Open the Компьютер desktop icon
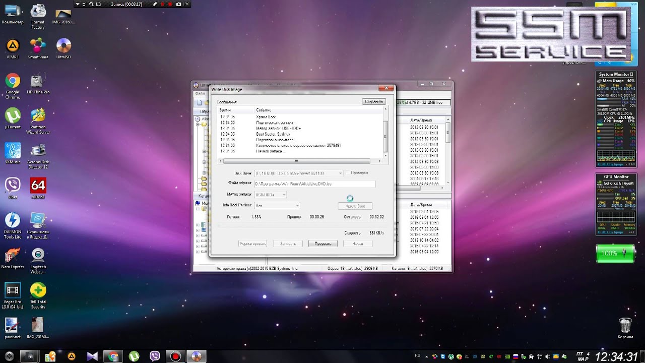This screenshot has width=645, height=363. click(13, 14)
